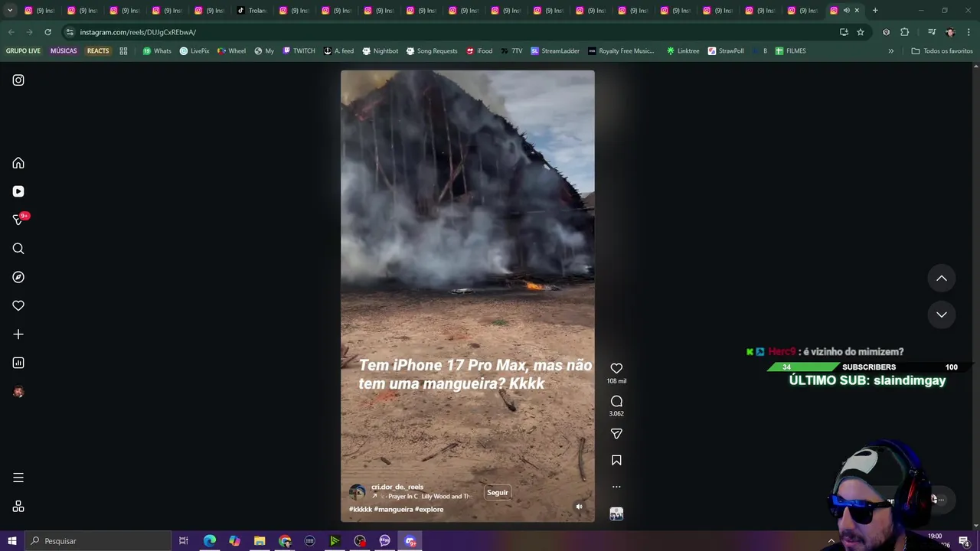The height and width of the screenshot is (551, 980).
Task: Expand tab search dropdown arrow
Action: pos(11,11)
